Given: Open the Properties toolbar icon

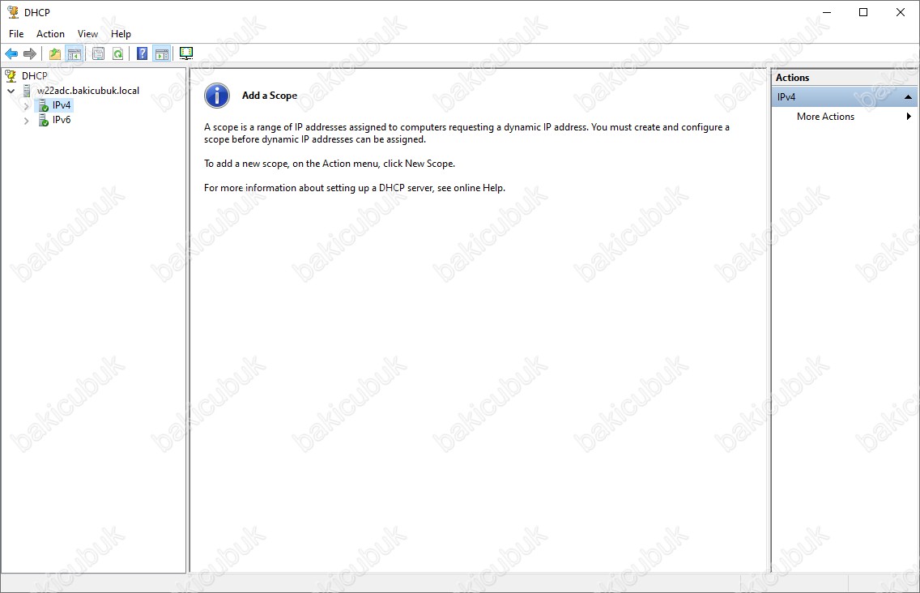Looking at the screenshot, I should point(98,54).
